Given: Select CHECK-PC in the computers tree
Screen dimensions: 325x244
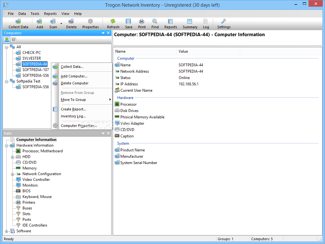Looking at the screenshot, I should pyautogui.click(x=32, y=53).
